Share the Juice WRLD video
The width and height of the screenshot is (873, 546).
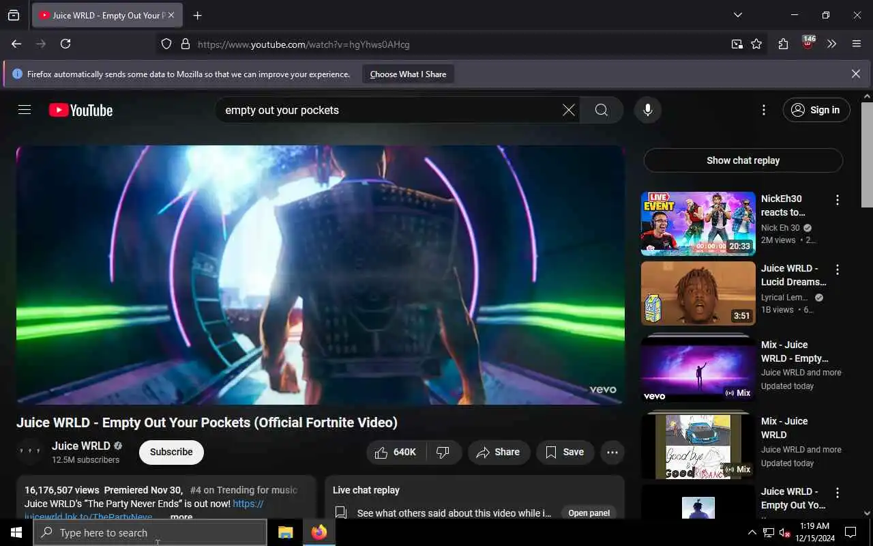pyautogui.click(x=499, y=452)
